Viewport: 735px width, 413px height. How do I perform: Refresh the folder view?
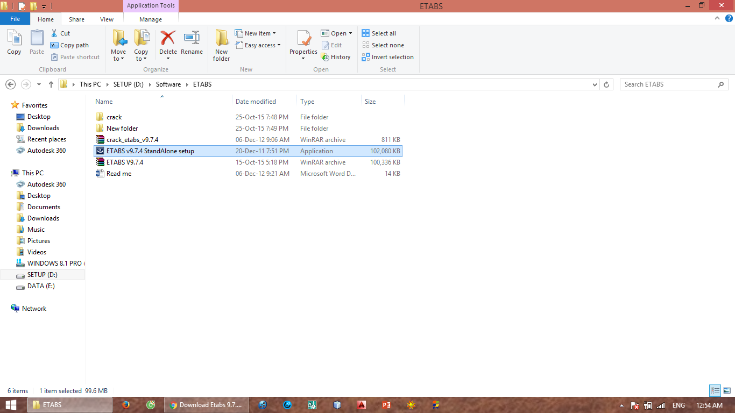tap(607, 84)
